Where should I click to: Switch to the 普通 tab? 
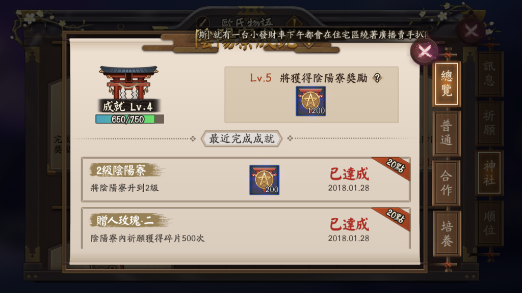(447, 133)
